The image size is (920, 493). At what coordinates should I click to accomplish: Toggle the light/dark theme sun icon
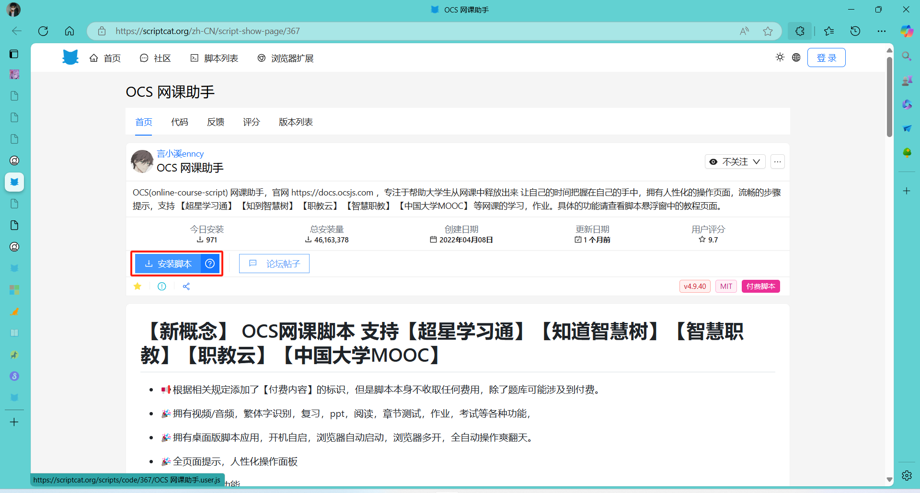[780, 57]
